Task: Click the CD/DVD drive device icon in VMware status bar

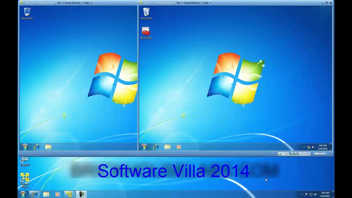Action: (x=283, y=154)
